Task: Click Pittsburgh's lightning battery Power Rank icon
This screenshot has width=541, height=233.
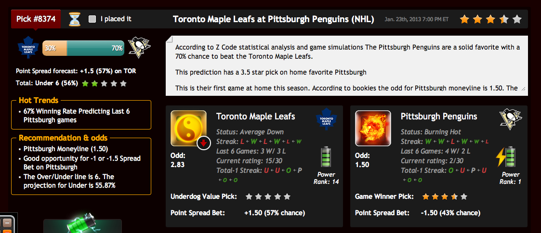Action: 505,157
